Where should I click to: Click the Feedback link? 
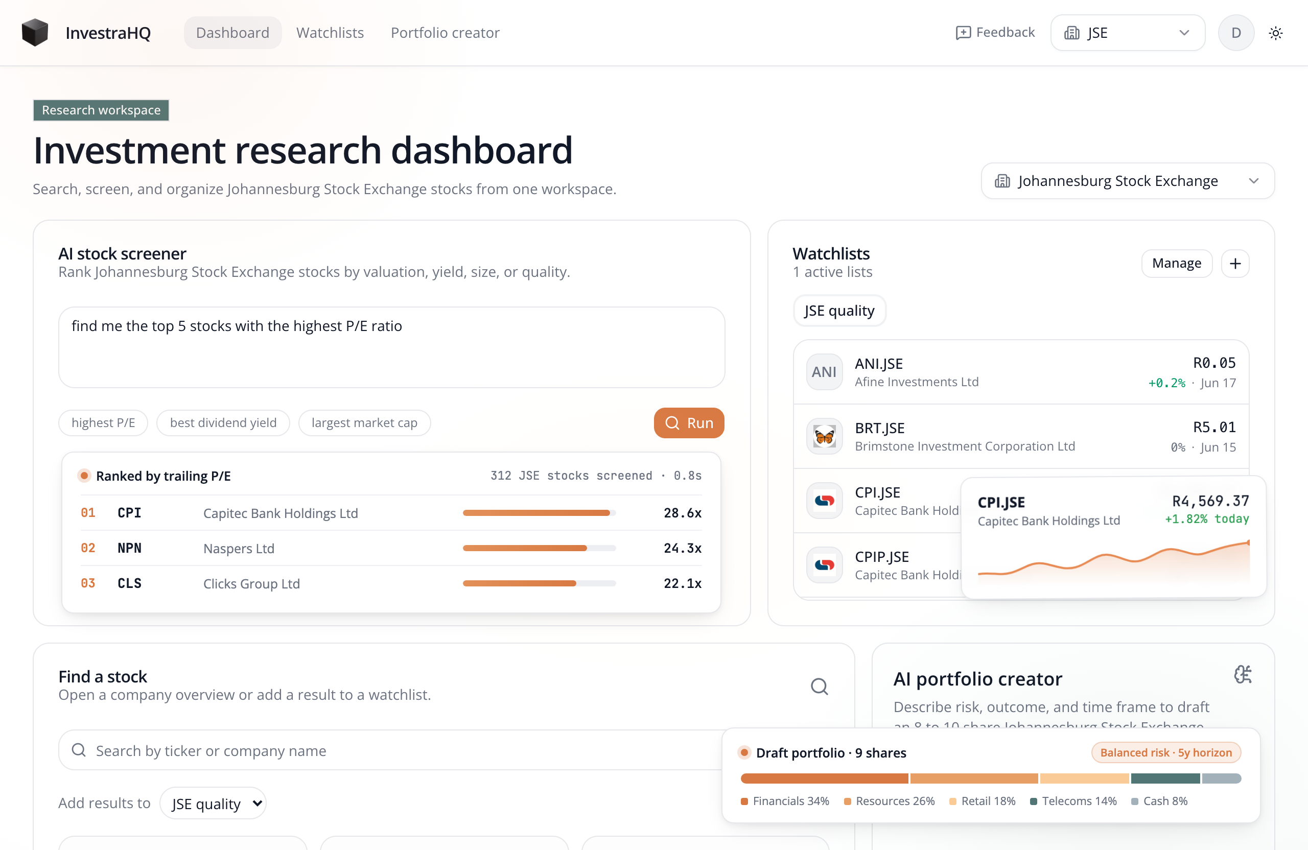(x=995, y=32)
